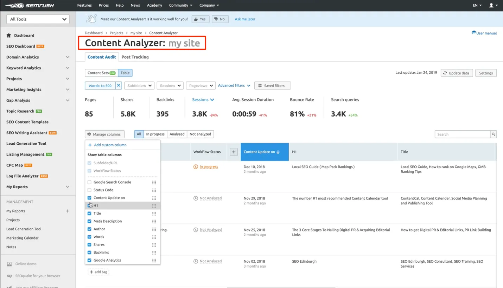Viewport: 503px width, 288px height.
Task: Click grip icon beside Author row
Action: click(154, 229)
